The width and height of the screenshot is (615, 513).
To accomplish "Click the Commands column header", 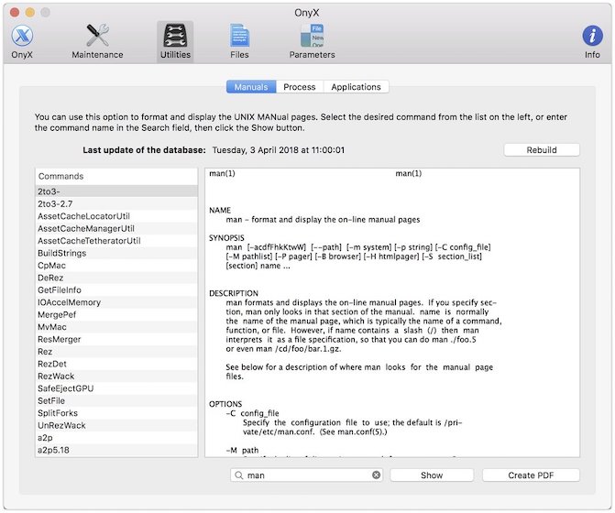I will [x=116, y=176].
